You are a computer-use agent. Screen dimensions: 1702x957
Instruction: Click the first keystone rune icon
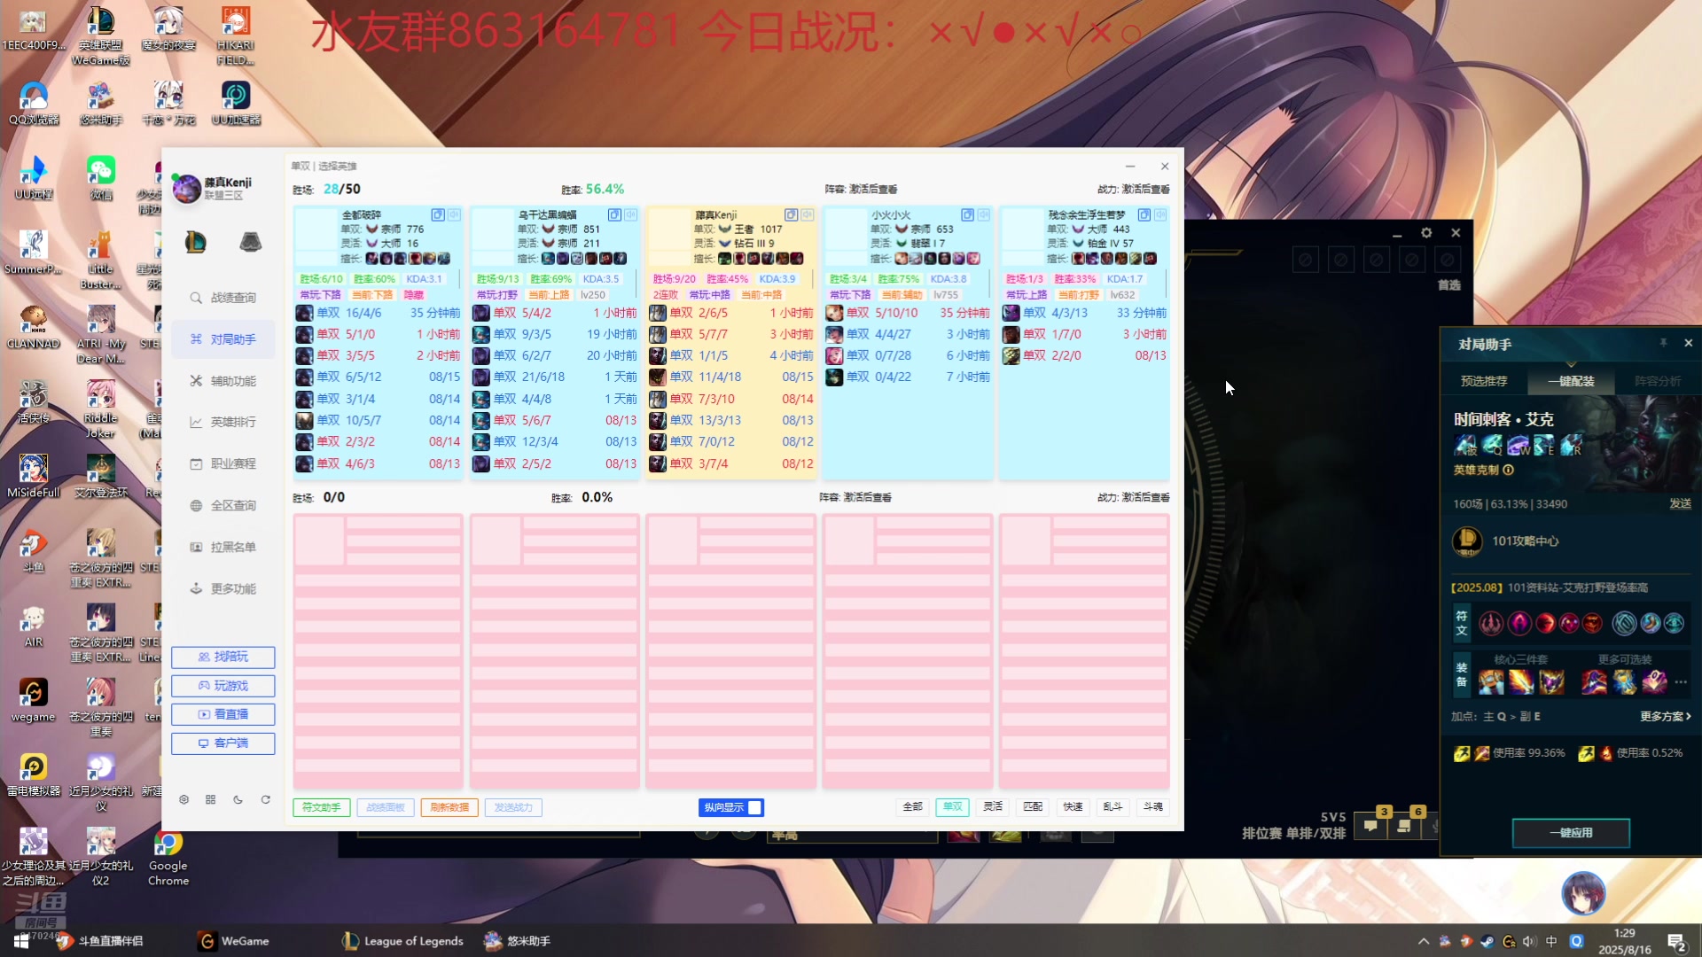1491,624
